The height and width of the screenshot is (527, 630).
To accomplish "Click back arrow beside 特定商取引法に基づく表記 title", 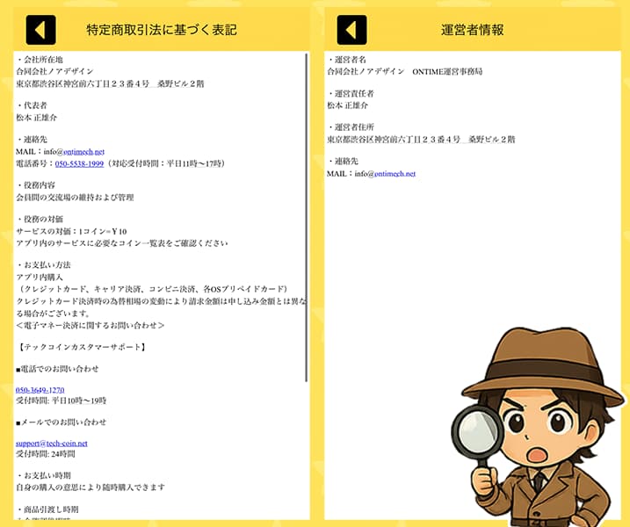I will tap(40, 30).
